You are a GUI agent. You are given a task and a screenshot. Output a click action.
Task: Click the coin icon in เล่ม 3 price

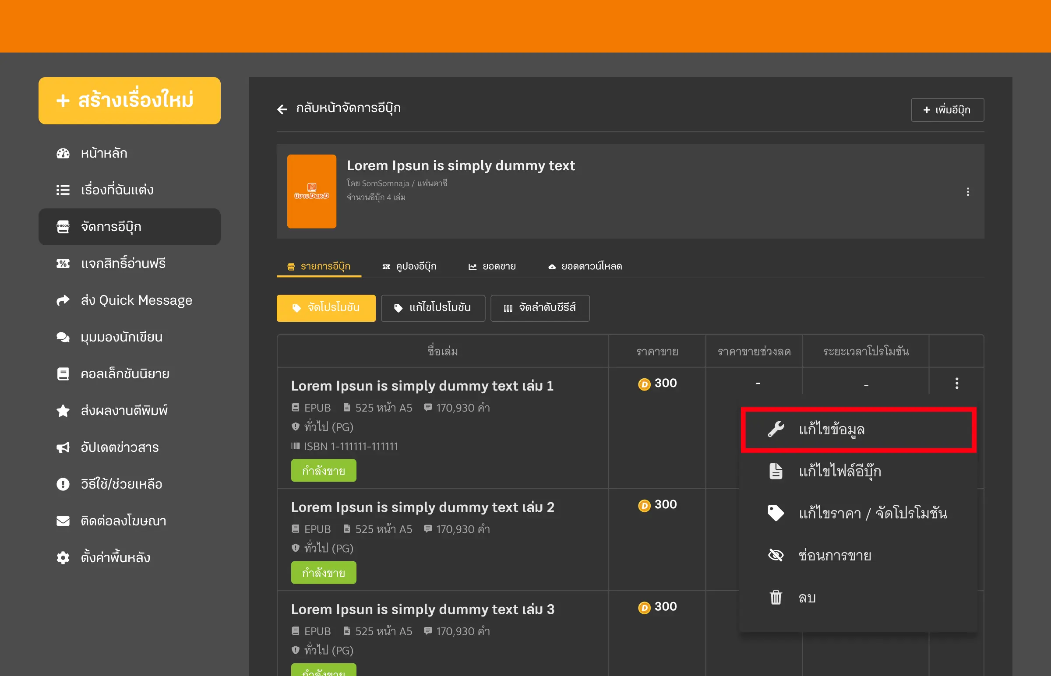[644, 608]
